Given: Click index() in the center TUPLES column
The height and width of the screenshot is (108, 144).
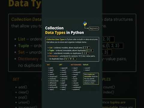Looking at the screenshot, I should click(87, 70).
